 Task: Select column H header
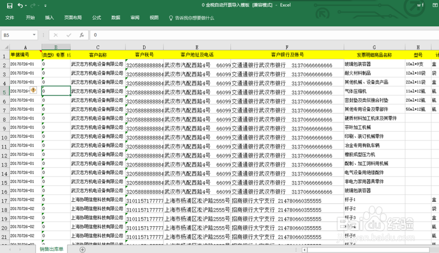pyautogui.click(x=418, y=47)
